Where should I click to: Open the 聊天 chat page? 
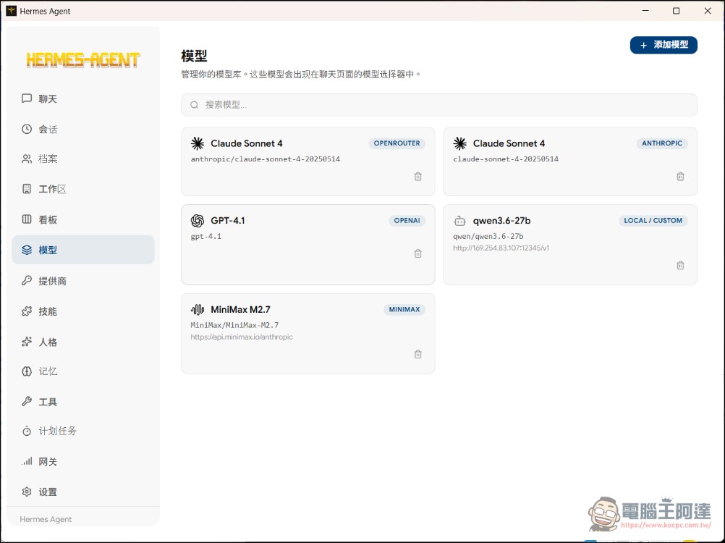point(83,98)
